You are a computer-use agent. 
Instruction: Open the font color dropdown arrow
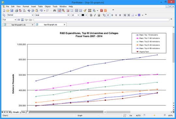tap(86, 15)
